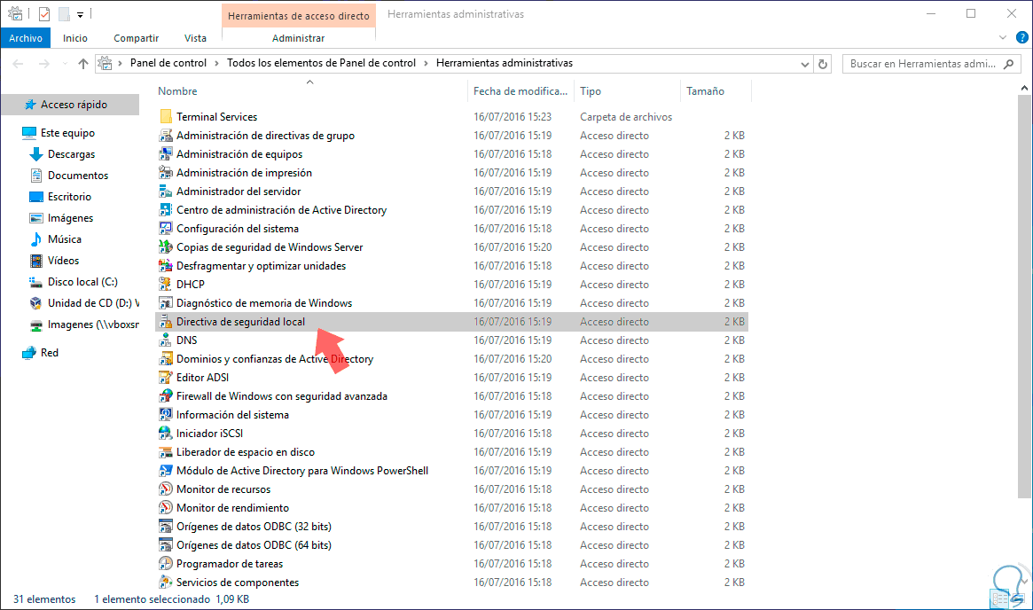This screenshot has width=1033, height=610.
Task: Click Módulo de Active Directory para PowerShell icon
Action: 165,470
